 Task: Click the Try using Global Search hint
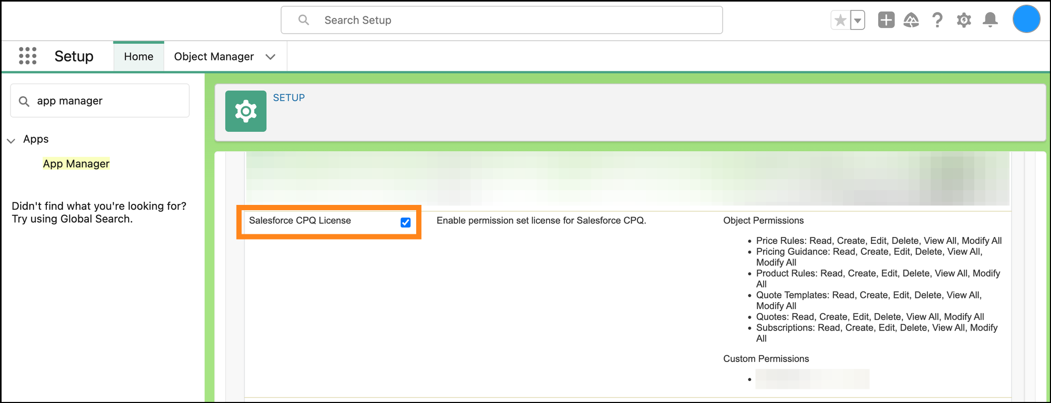click(73, 219)
